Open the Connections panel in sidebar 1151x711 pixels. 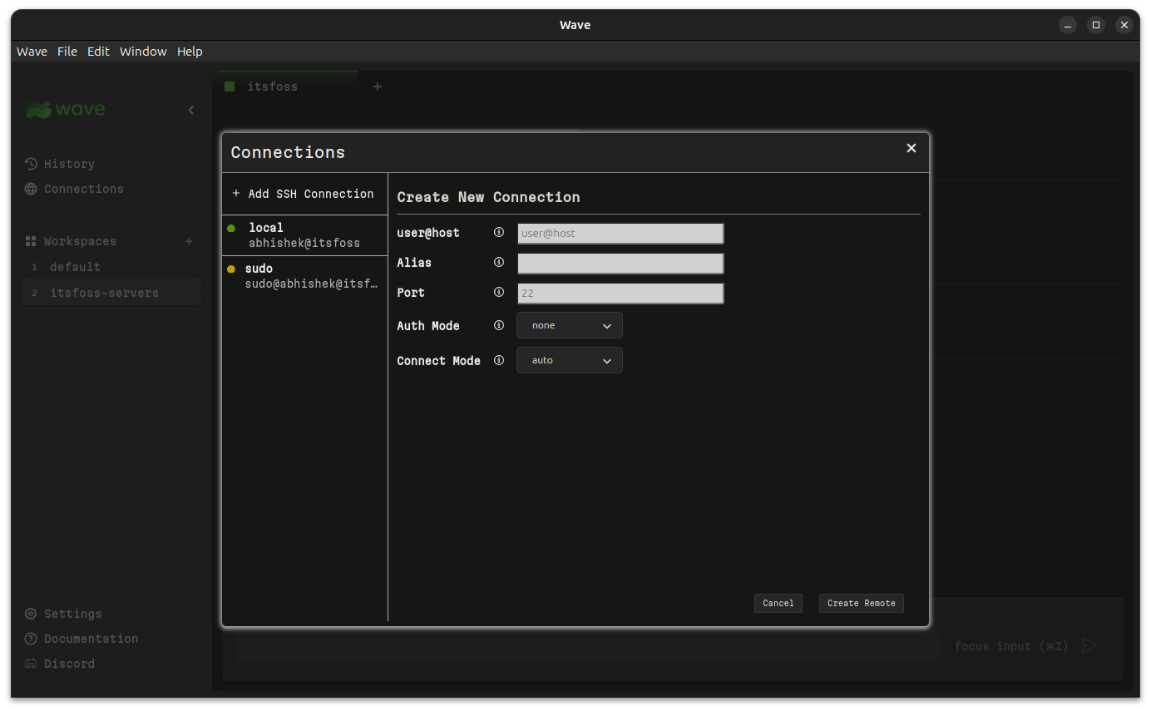[x=82, y=189]
